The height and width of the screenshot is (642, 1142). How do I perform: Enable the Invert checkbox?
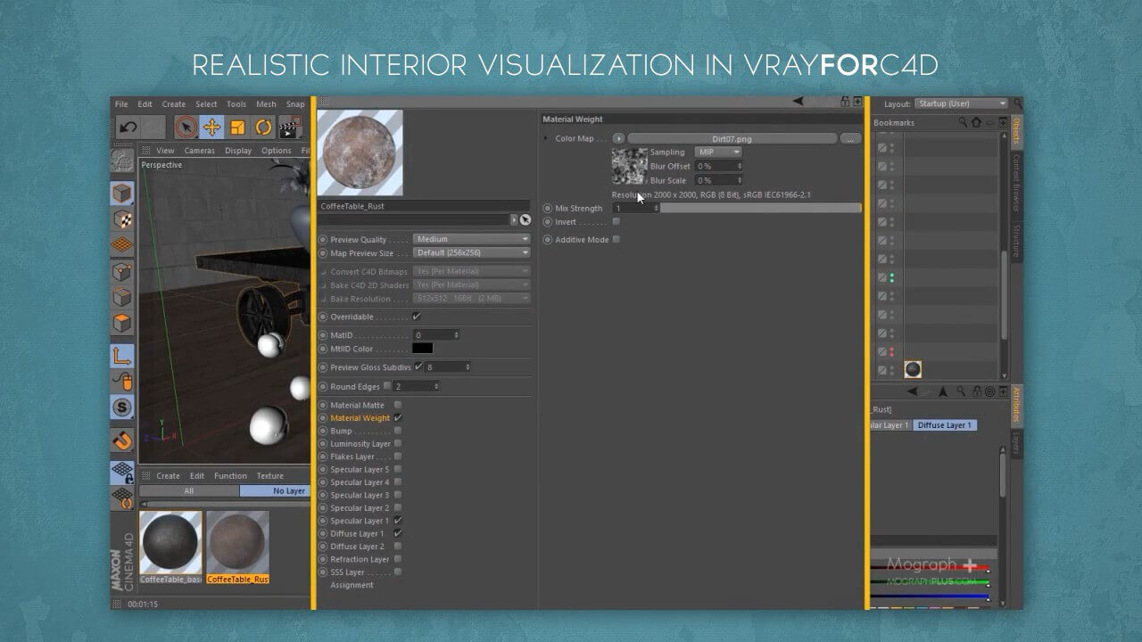[616, 222]
